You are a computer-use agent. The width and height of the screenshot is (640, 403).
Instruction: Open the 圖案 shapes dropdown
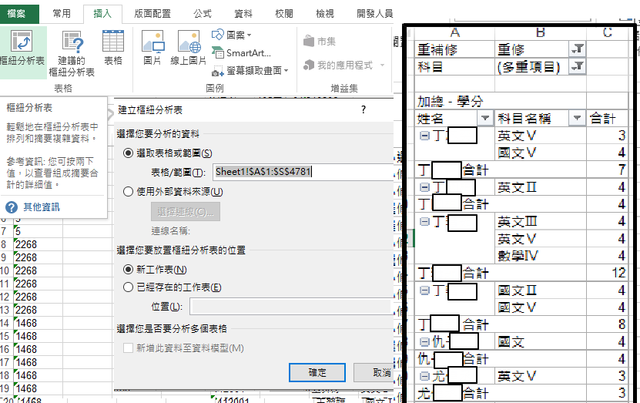click(231, 35)
